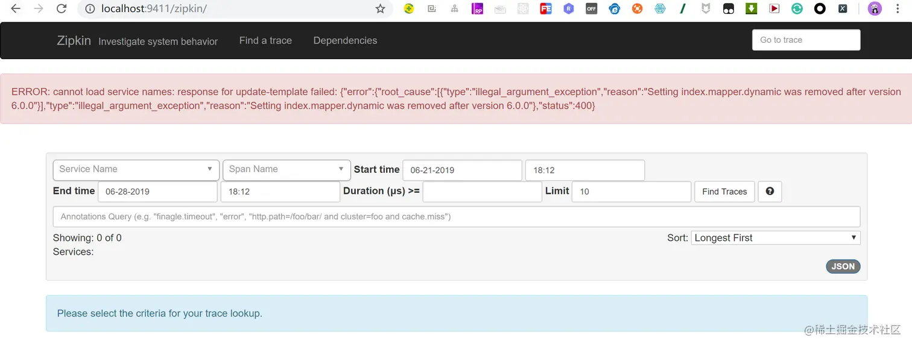Image resolution: width=912 pixels, height=347 pixels.
Task: Open the blue IE-style extension icon
Action: click(x=615, y=9)
